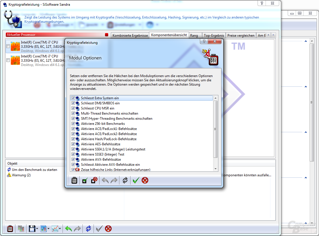The image size is (319, 236).
Task: Click the help question mark in dialog title bar
Action: pyautogui.click(x=204, y=41)
